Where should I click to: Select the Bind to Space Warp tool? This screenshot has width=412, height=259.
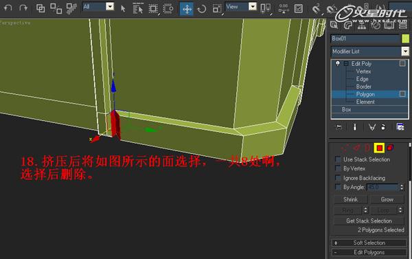(x=71, y=8)
